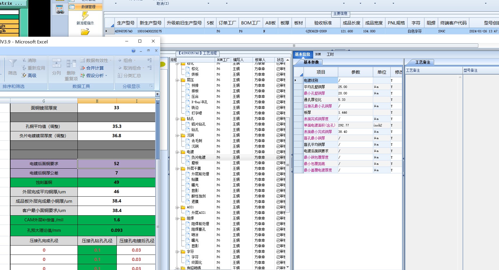Open the 分级显示 group dialog launcher

(151, 86)
